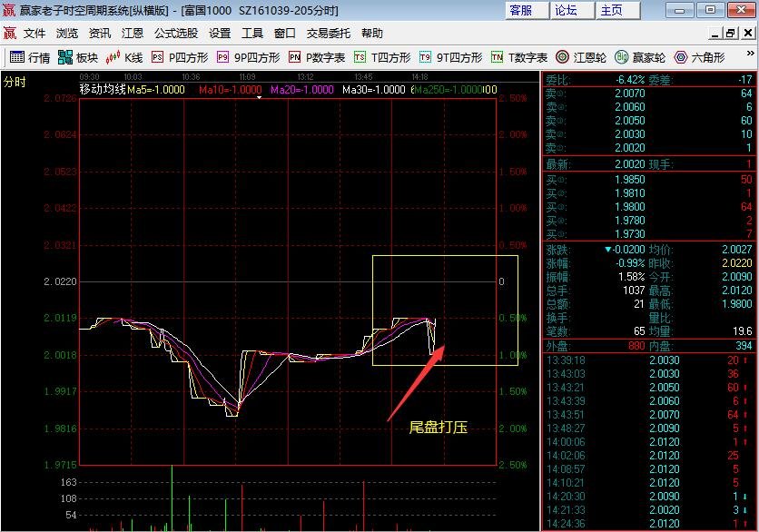Screen dimensions: 759x532
Task: Select the 13:39:18 trade record row
Action: point(648,360)
